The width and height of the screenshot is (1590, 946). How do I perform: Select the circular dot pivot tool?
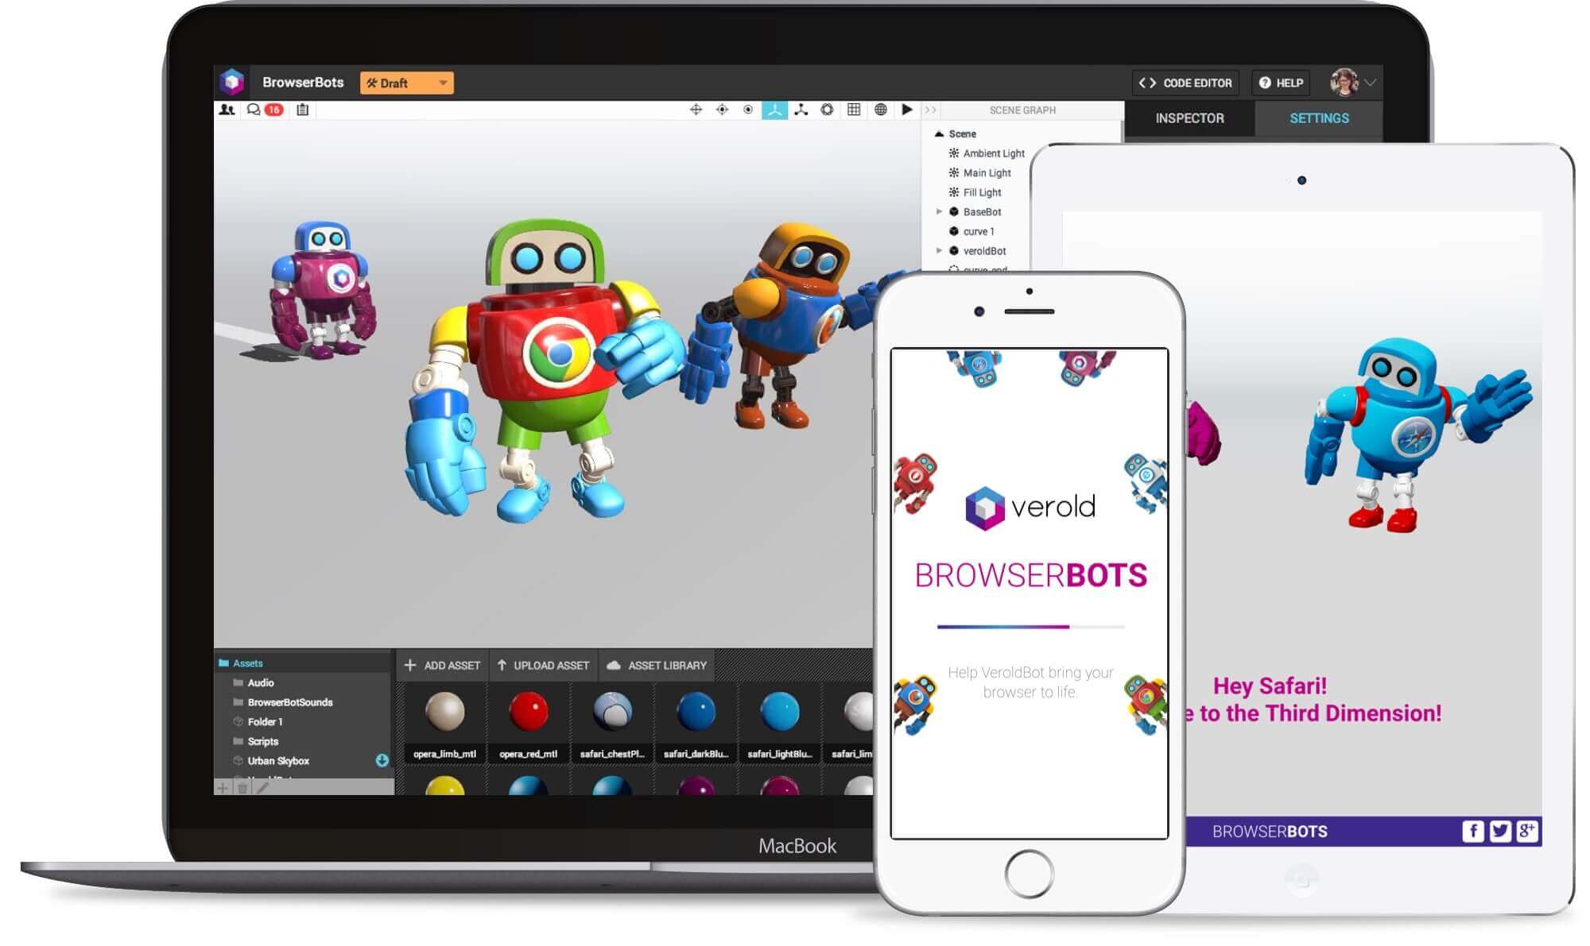click(x=748, y=110)
